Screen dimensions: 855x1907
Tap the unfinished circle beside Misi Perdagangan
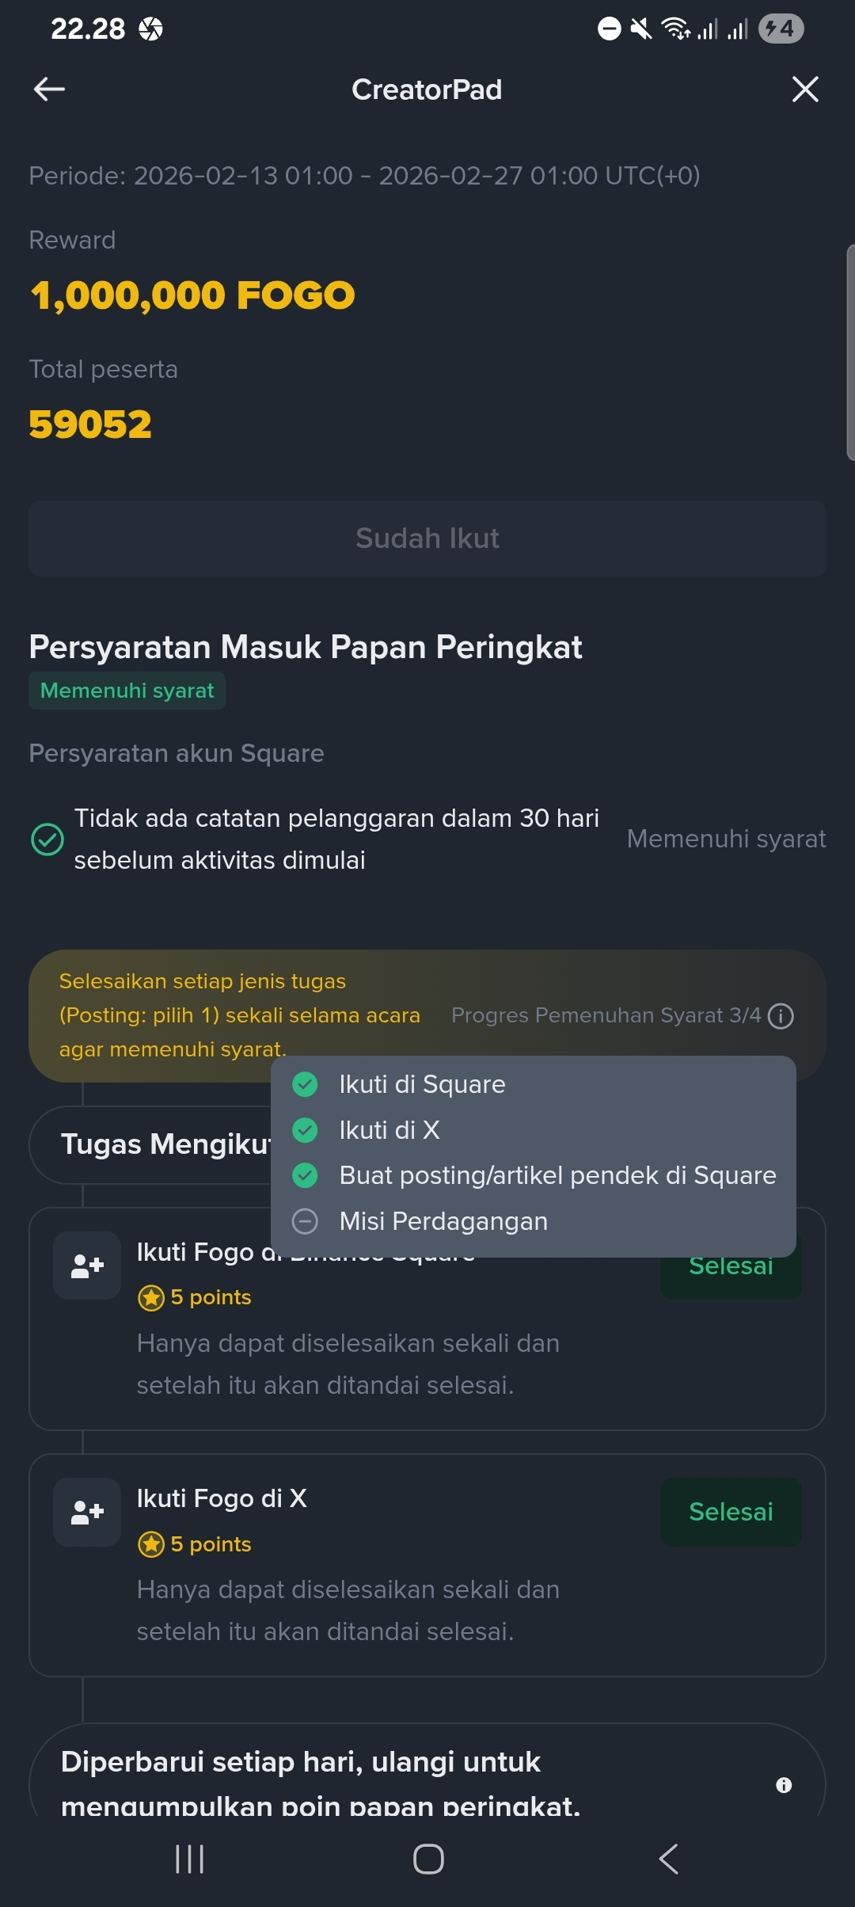pos(305,1221)
